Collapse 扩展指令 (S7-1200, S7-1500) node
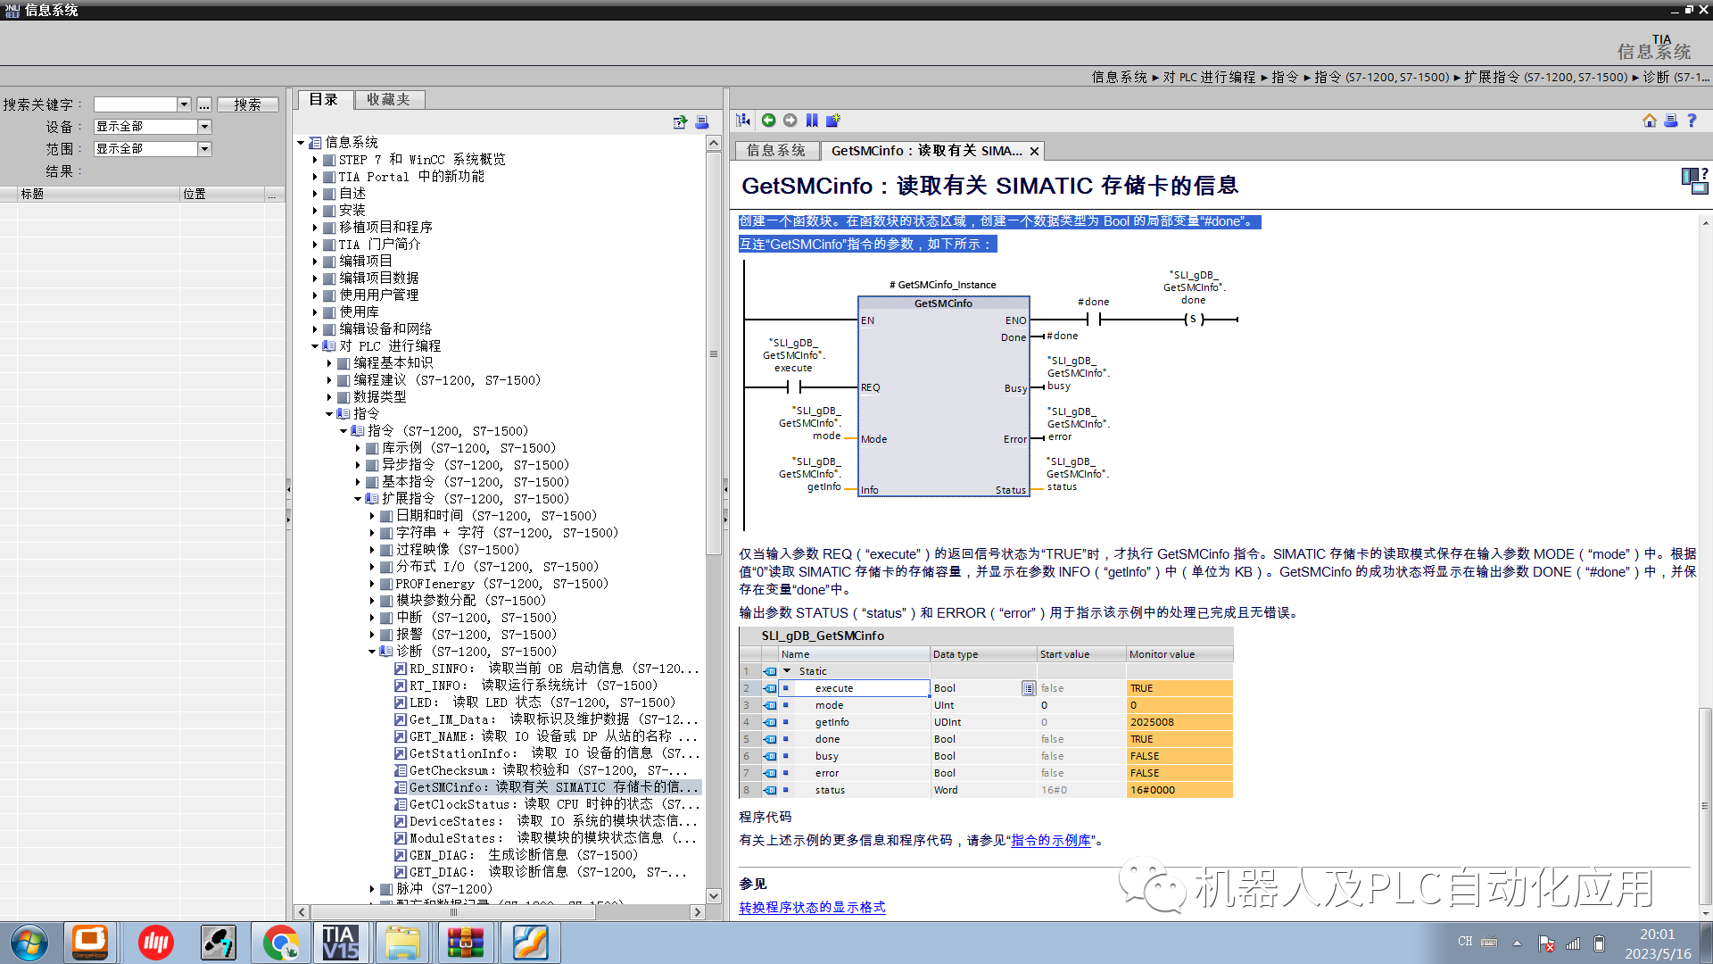 pyautogui.click(x=358, y=499)
